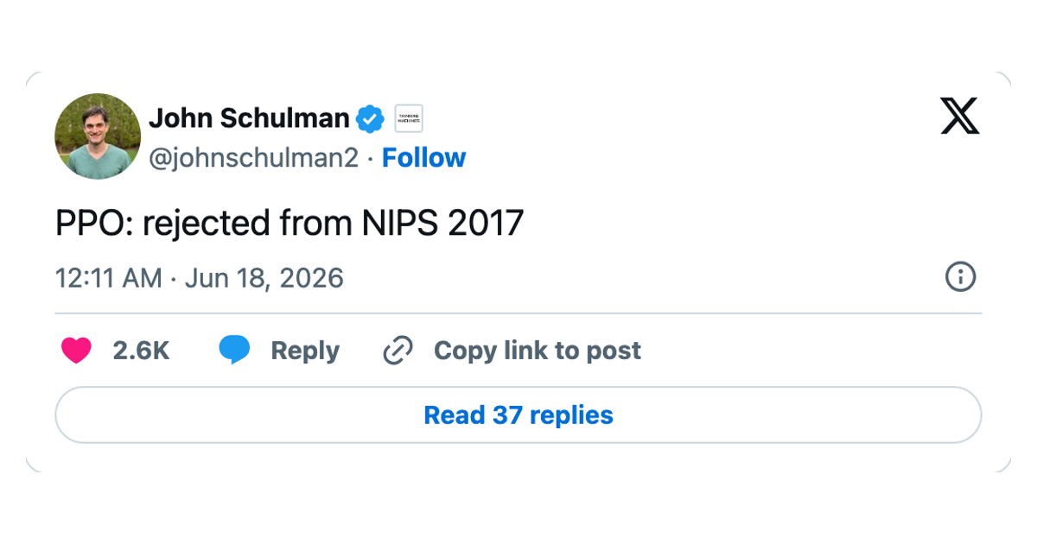
Task: Click the Jun 18, 2026 date
Action: (264, 278)
